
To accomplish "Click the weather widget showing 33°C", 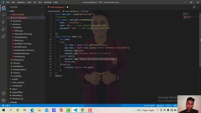I will pyautogui.click(x=144, y=110).
